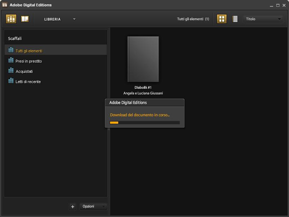289x217 pixels.
Task: Open the Titolo sort dropdown
Action: pos(263,19)
